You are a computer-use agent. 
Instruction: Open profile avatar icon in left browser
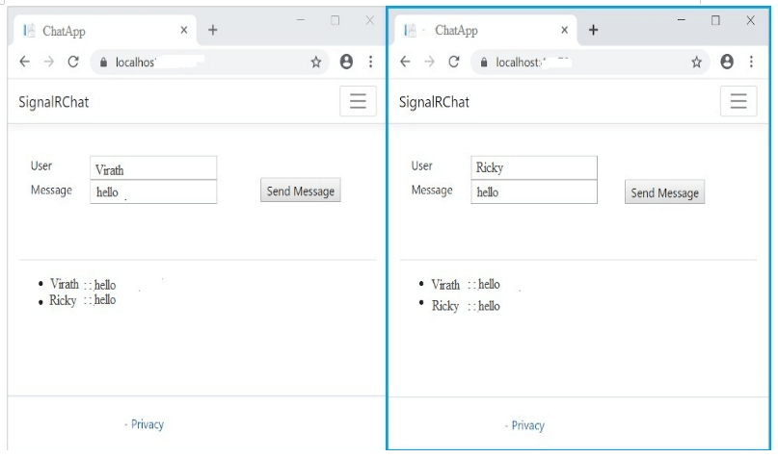point(346,62)
